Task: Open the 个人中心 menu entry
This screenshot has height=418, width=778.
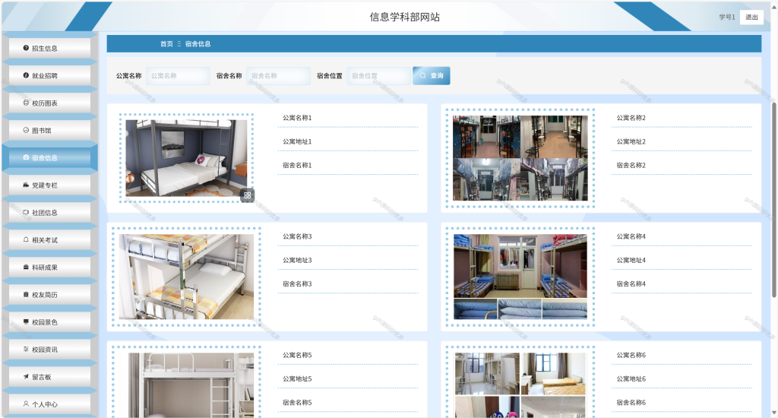Action: 49,404
